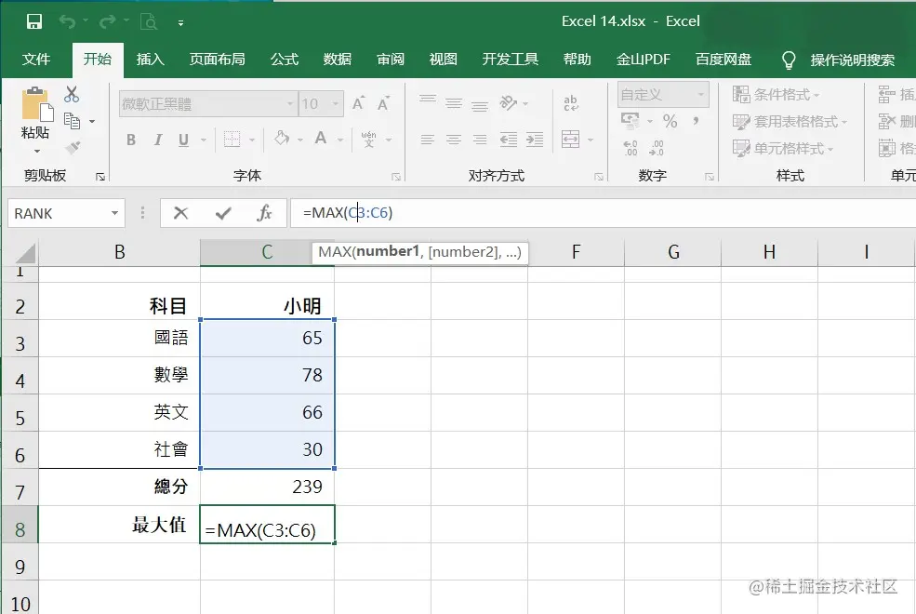Apply cell borders
This screenshot has height=614, width=916.
click(x=232, y=140)
